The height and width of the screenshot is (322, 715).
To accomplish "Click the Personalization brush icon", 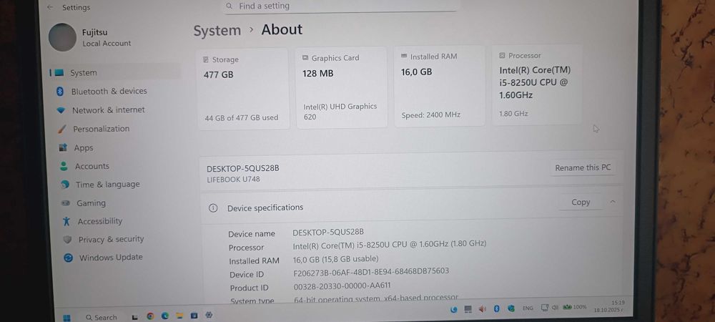I will click(x=62, y=129).
